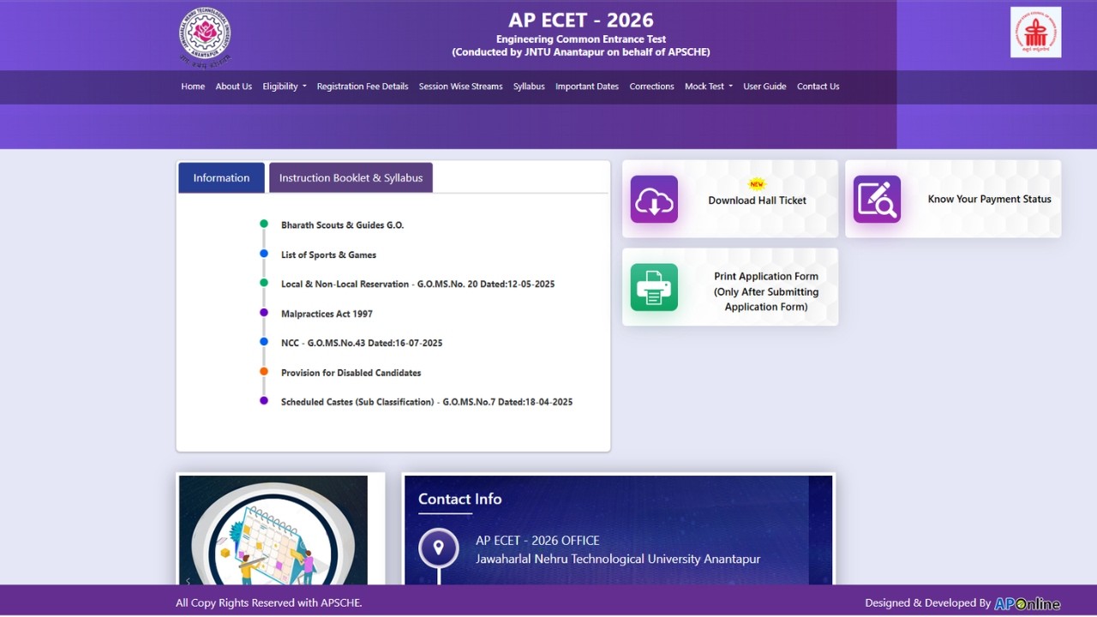1097x617 pixels.
Task: Open the User Guide
Action: click(764, 87)
